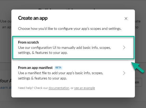Screen dimensions: 146x108
Task: Click the 'Need help? Check our' text
Action: pos(33,88)
